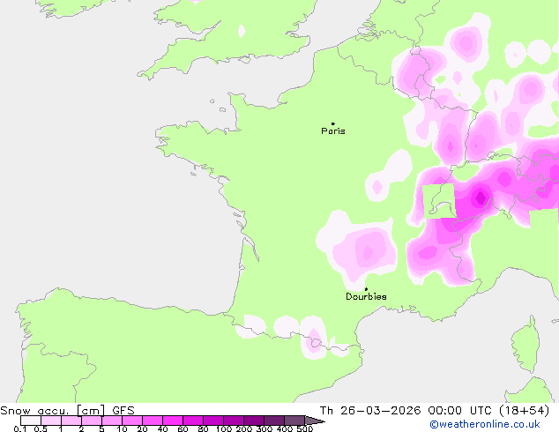This screenshot has width=559, height=432.
Task: Click the '0.1' legend scale value
Action: 20,428
